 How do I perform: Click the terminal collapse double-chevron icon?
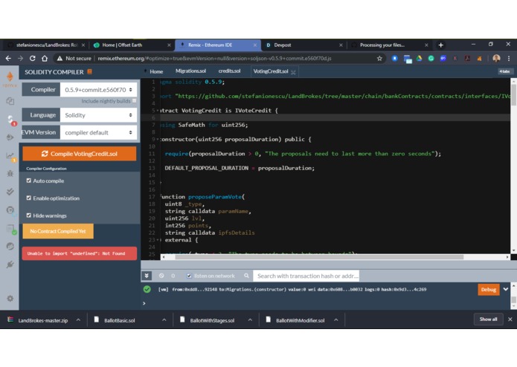147,276
